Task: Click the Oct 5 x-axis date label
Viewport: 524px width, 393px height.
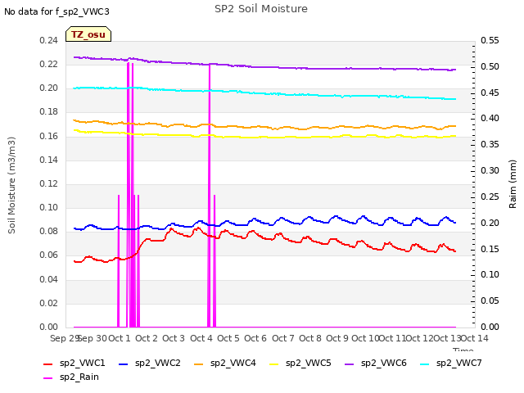Action: (228, 338)
